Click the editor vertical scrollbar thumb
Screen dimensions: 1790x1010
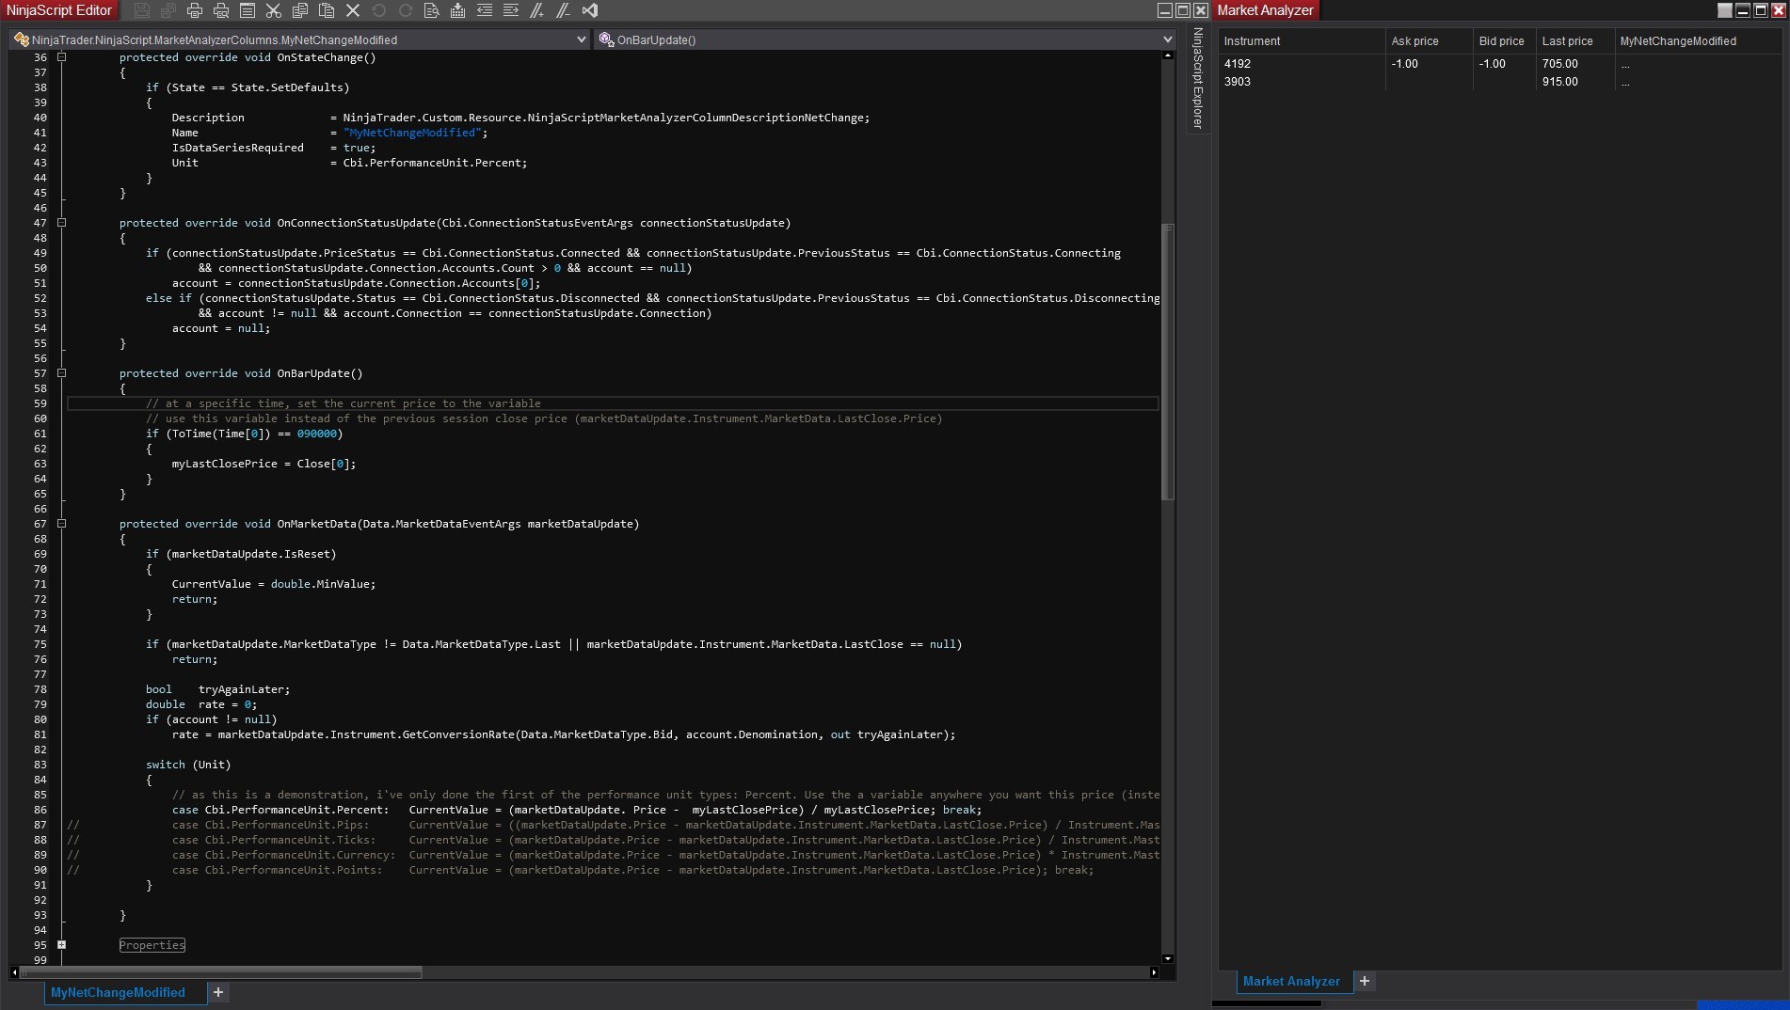click(1168, 362)
